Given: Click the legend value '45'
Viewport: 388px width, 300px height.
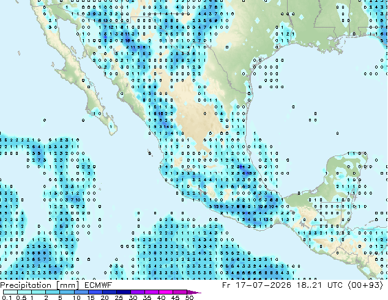Looking at the screenshot, I should point(175,298).
